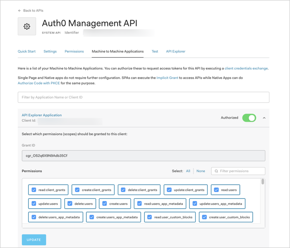Image resolution: width=290 pixels, height=248 pixels.
Task: Click the SYSTEM API label
Action: 51,33
